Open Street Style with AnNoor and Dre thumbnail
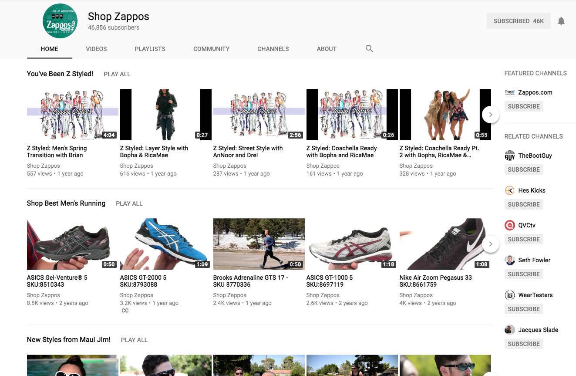 (x=259, y=115)
